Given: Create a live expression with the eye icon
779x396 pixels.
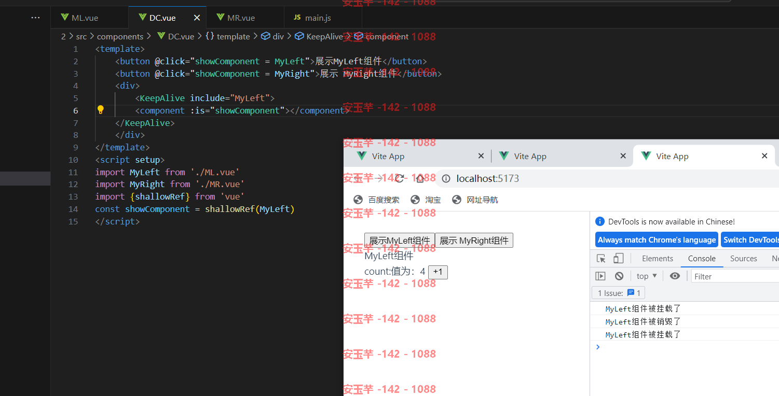Looking at the screenshot, I should pos(675,276).
